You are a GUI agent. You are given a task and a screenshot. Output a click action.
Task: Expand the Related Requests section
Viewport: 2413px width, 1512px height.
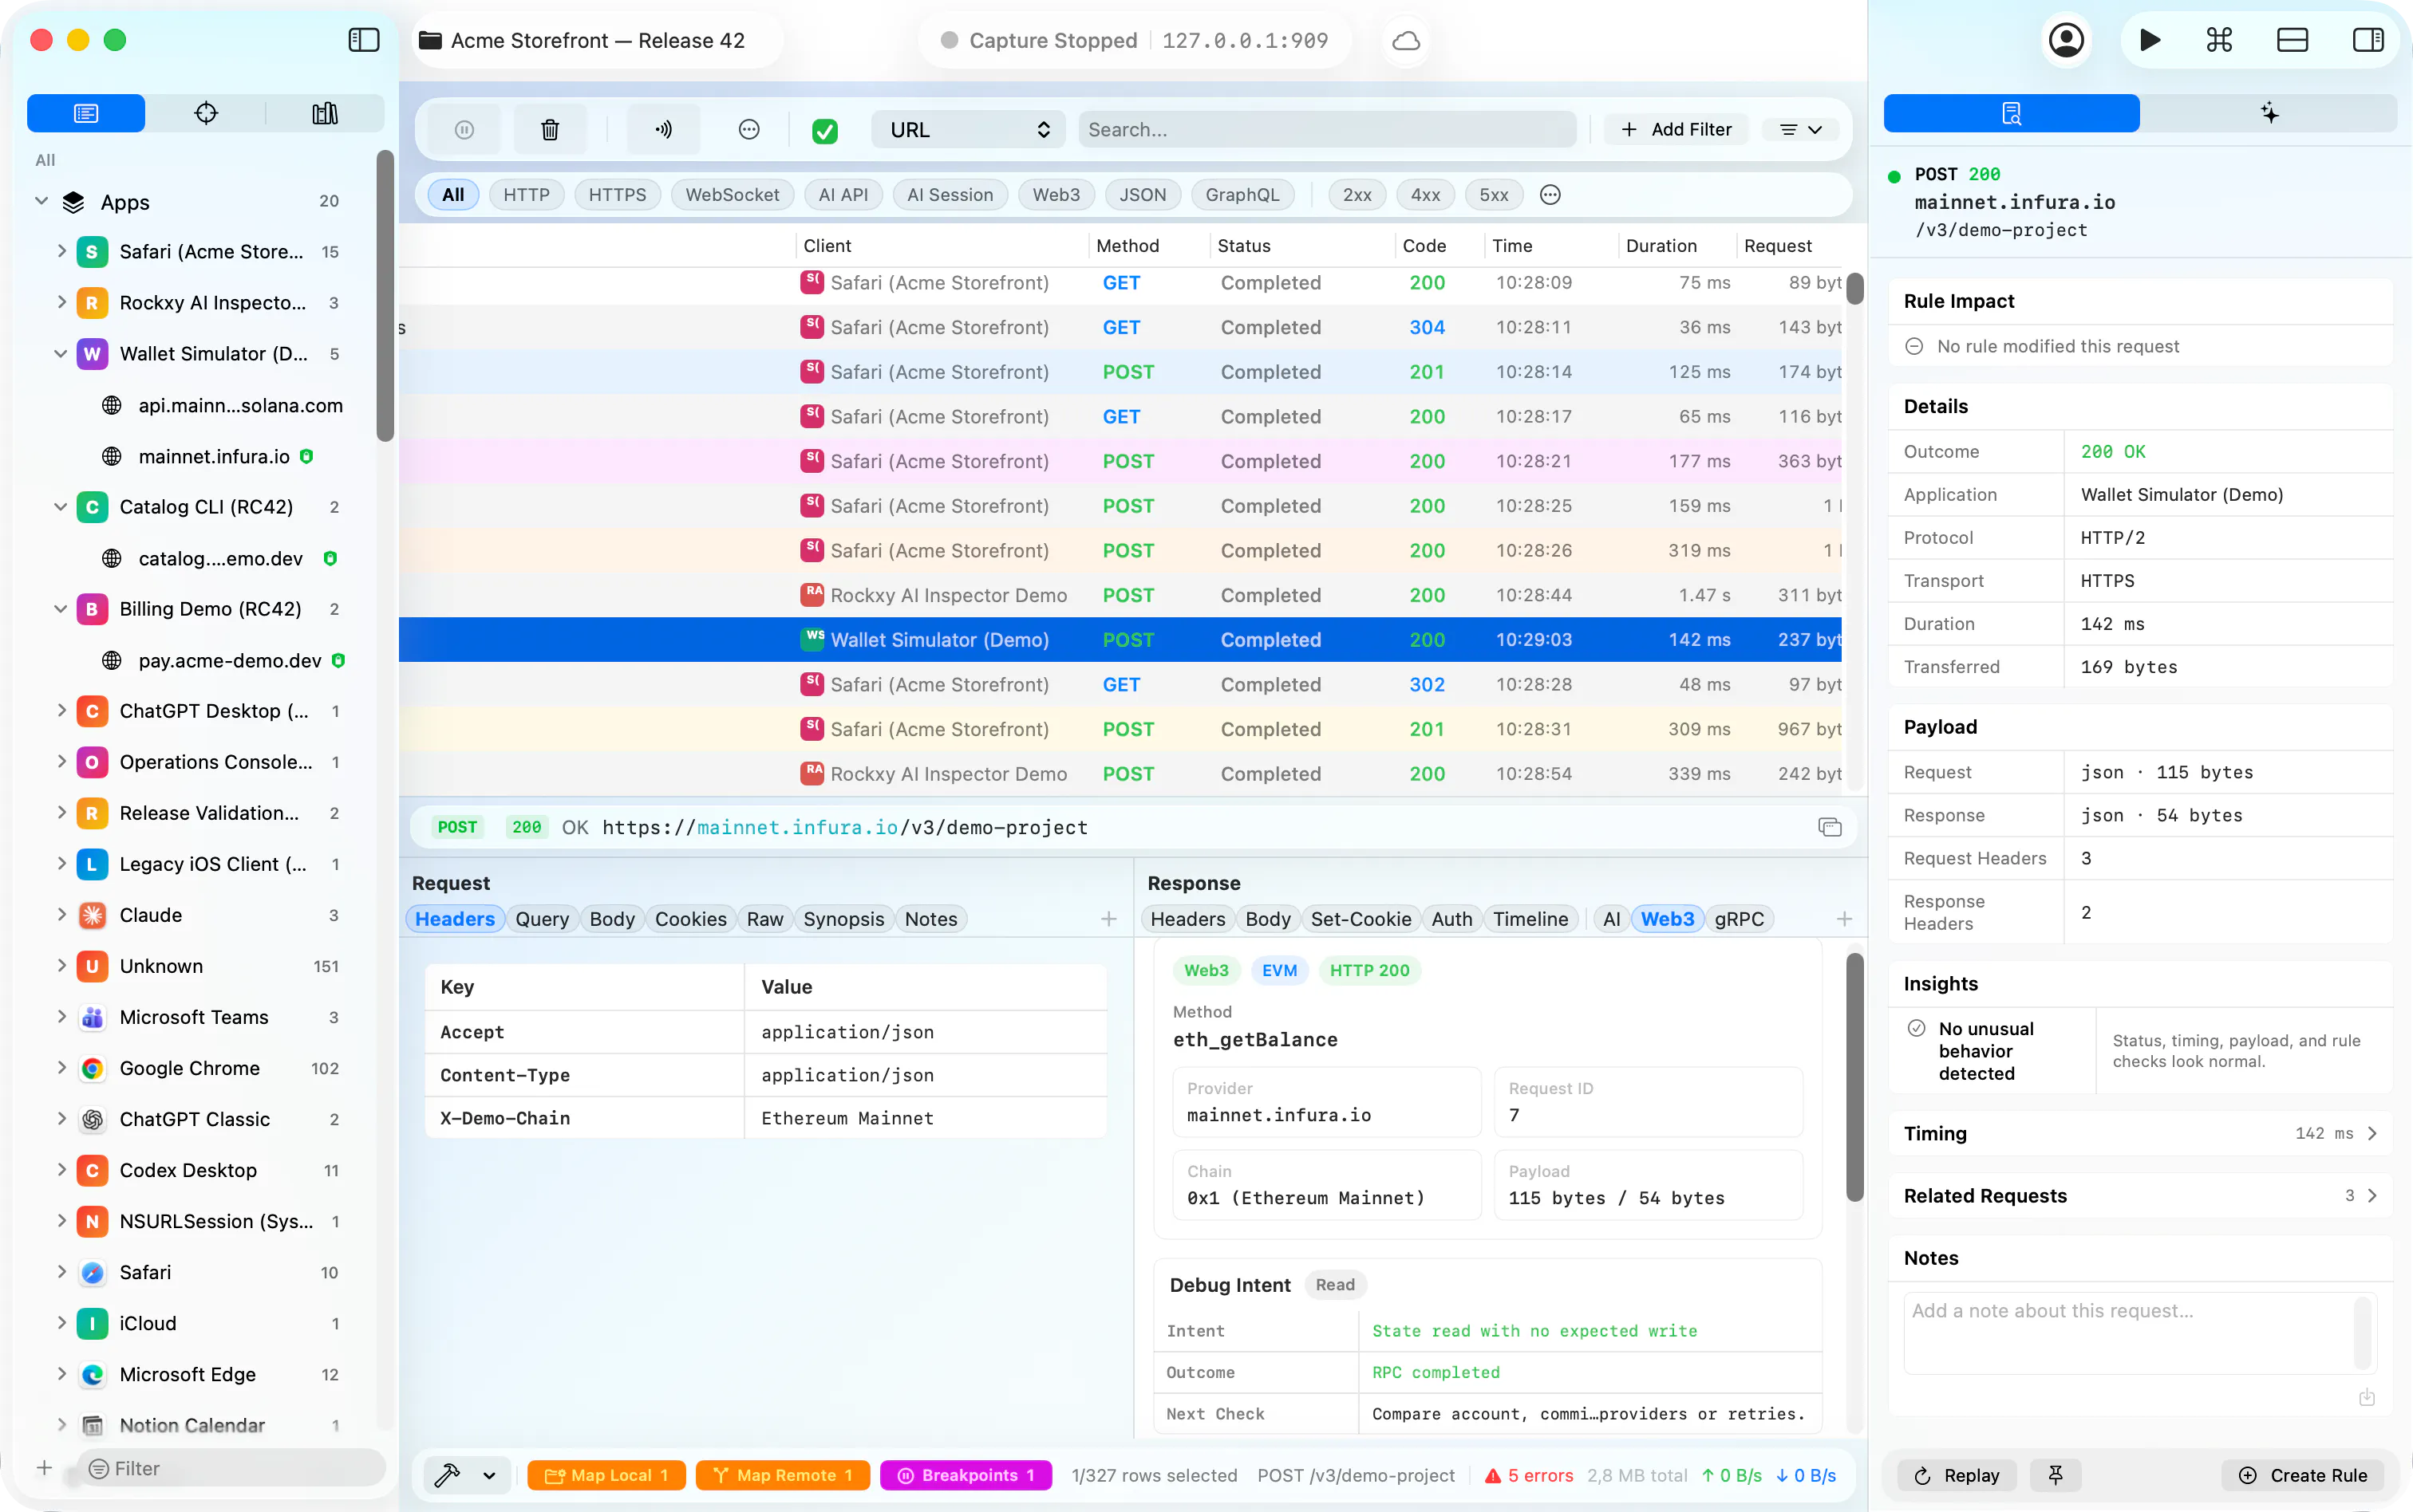2140,1196
